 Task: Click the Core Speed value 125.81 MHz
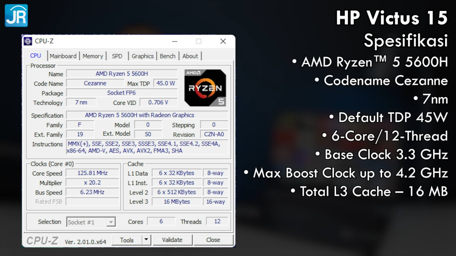92,173
